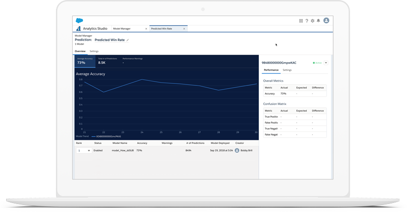Click the Status column header

[98, 143]
